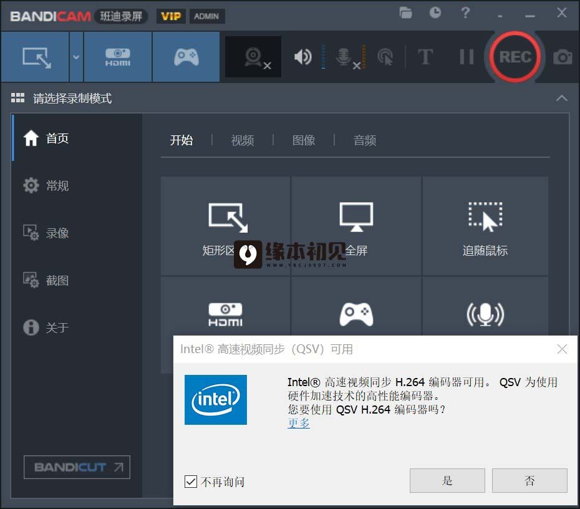Switch to the 开始 tab
Image resolution: width=580 pixels, height=509 pixels.
181,140
